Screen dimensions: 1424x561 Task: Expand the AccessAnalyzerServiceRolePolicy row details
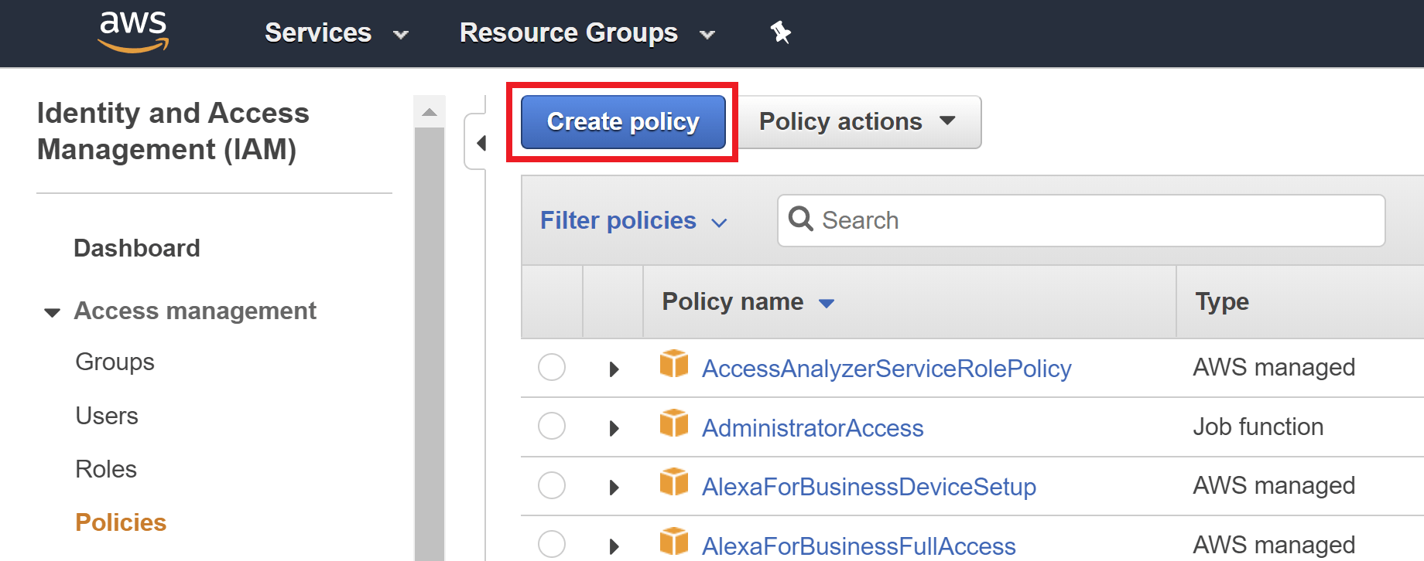(614, 369)
